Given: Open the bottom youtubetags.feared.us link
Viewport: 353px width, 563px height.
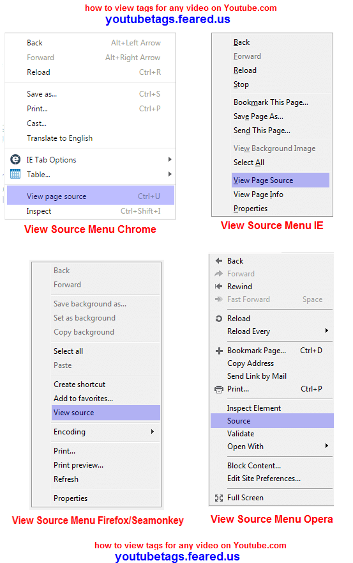Looking at the screenshot, I should pos(177,557).
